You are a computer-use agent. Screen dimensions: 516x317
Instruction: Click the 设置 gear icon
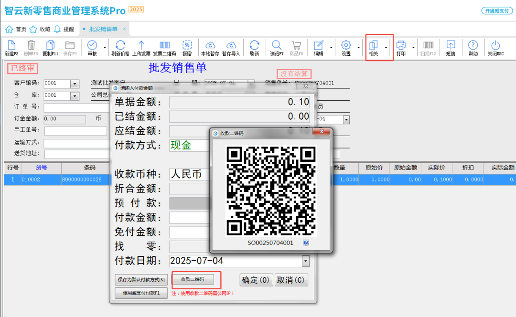(x=346, y=45)
